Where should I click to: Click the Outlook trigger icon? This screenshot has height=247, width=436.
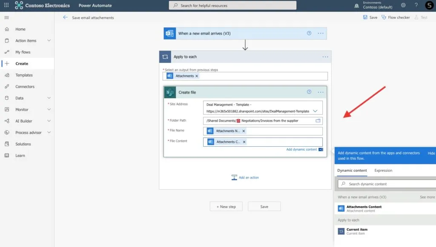coord(169,33)
